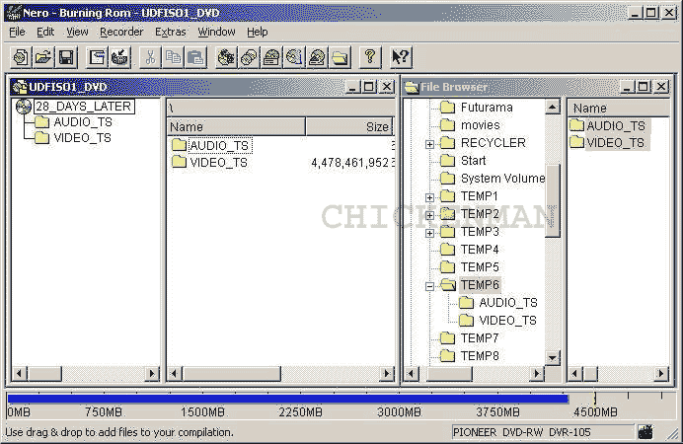The height and width of the screenshot is (444, 683).
Task: Click the Paste toolbar icon
Action: tap(196, 57)
